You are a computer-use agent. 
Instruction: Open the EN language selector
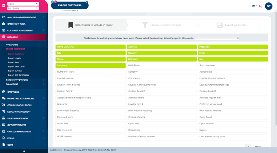coord(254,6)
